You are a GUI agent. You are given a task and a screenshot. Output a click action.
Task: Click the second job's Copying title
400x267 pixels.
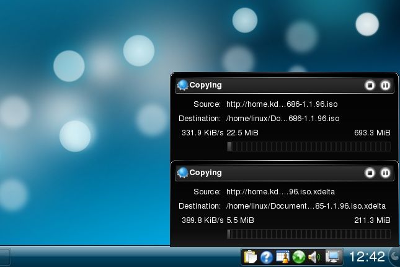(x=206, y=173)
